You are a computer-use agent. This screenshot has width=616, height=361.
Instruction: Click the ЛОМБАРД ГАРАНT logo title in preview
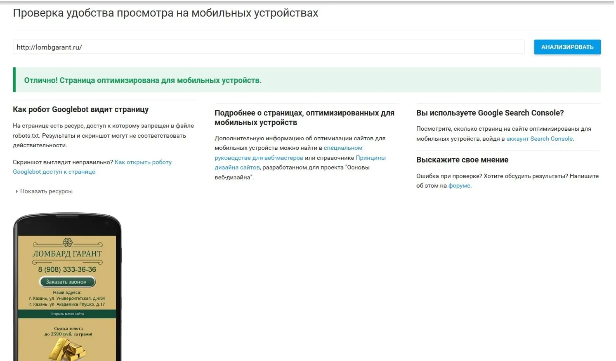tap(67, 254)
